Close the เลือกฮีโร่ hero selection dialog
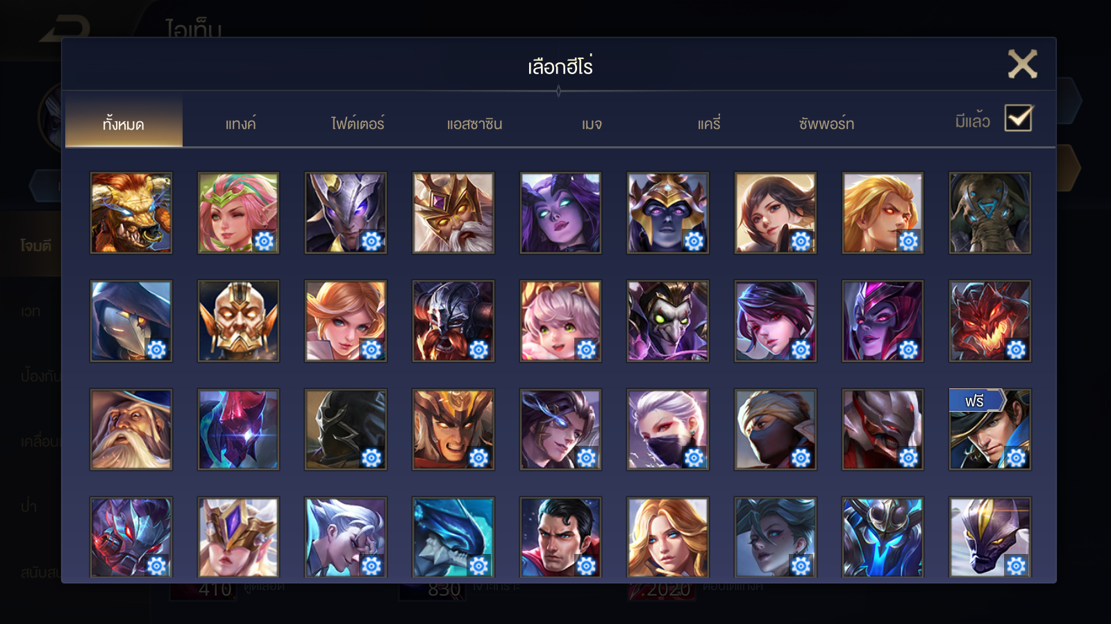The width and height of the screenshot is (1111, 624). click(x=1022, y=64)
